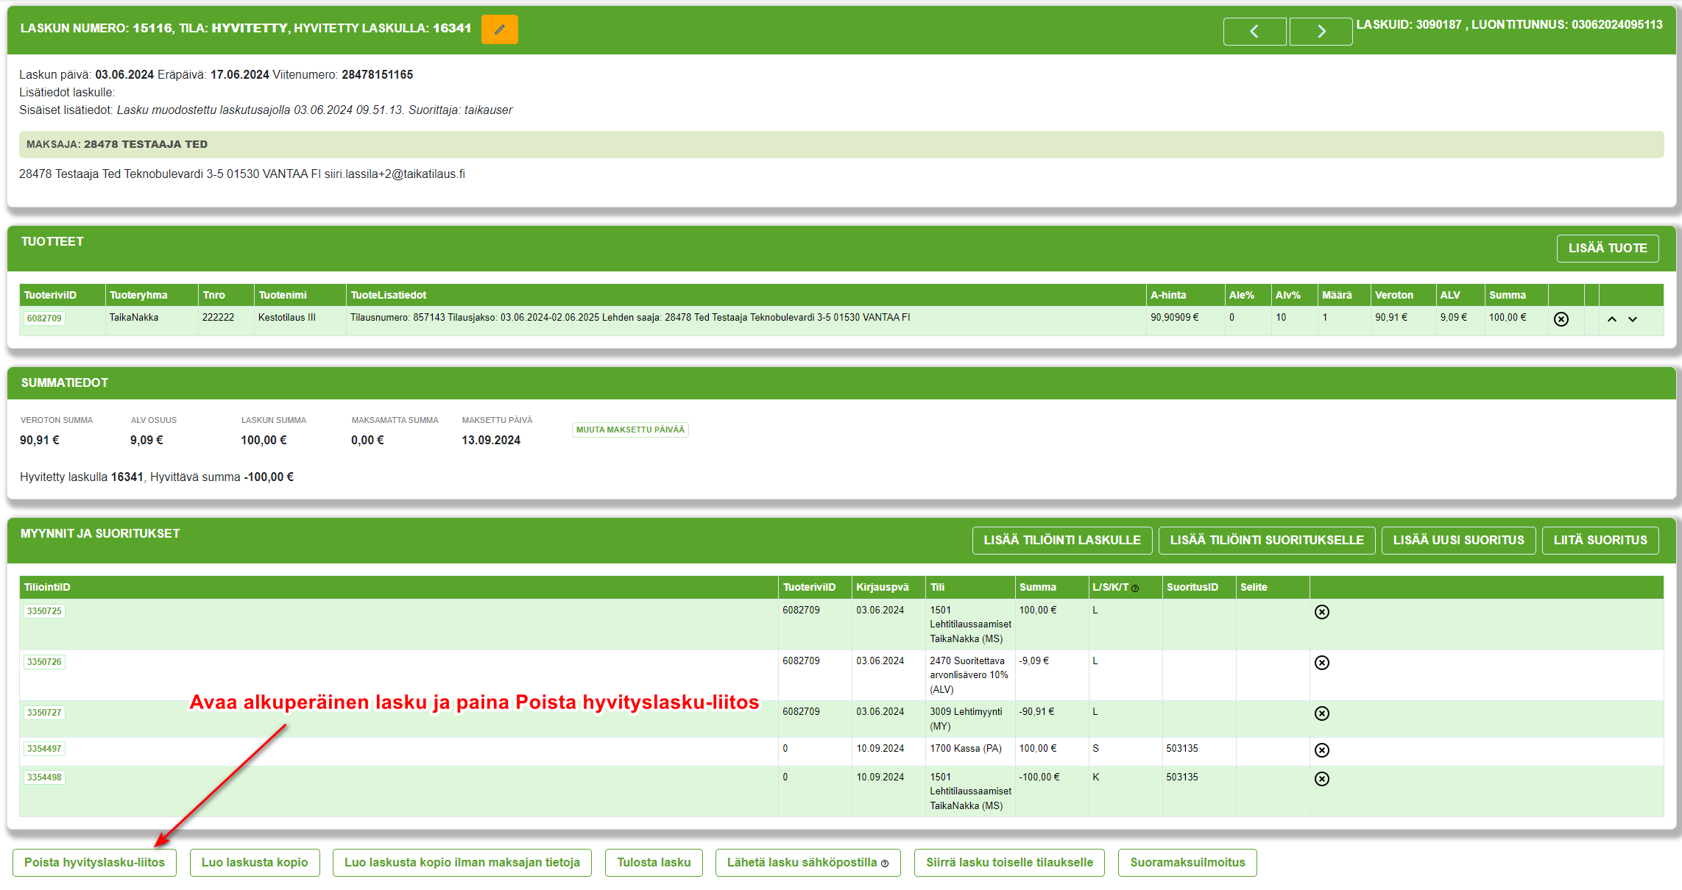This screenshot has width=1682, height=890.
Task: Move product row up with up chevron
Action: tap(1611, 319)
